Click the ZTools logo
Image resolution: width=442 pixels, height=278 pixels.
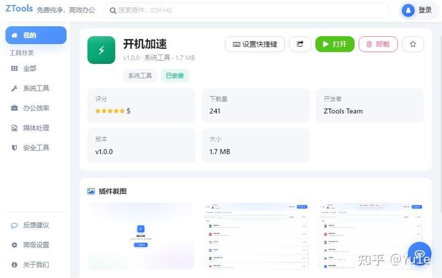(19, 8)
